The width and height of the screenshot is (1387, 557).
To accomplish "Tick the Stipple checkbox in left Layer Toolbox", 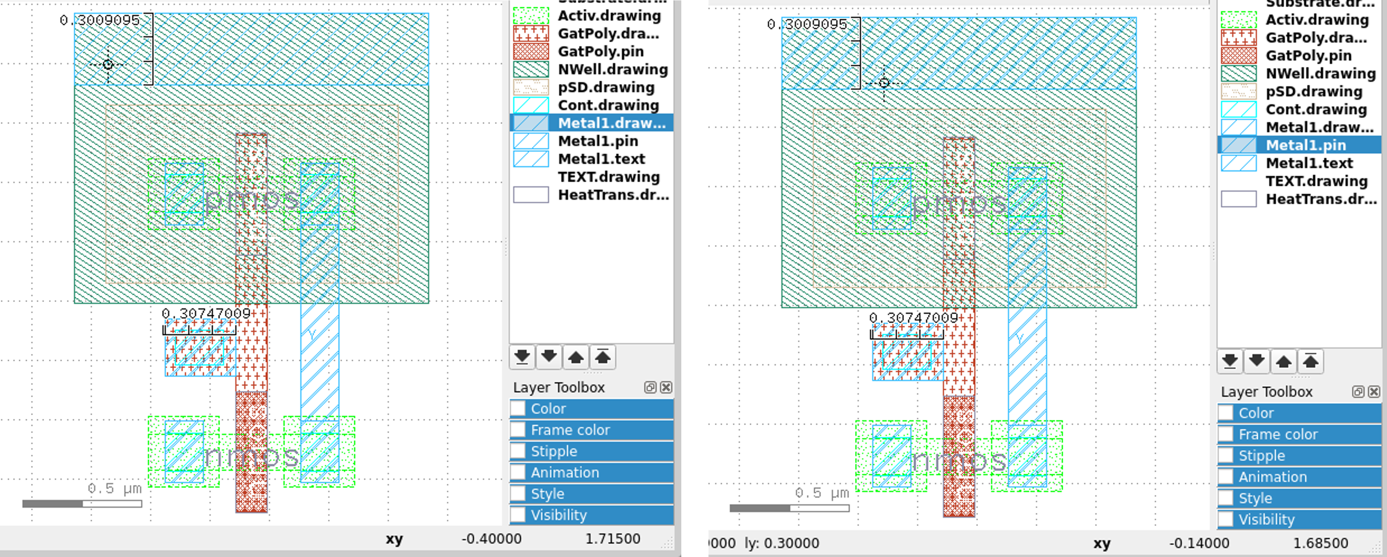I will pyautogui.click(x=518, y=451).
